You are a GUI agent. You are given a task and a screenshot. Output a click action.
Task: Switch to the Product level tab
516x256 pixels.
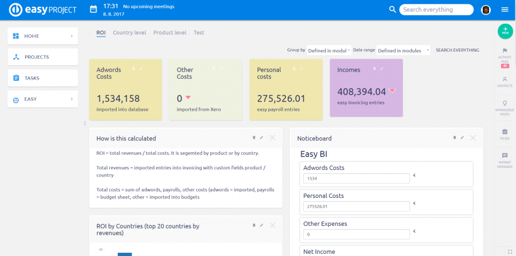170,33
